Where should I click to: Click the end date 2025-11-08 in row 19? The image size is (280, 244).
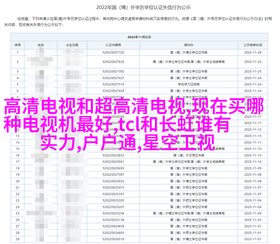[x=253, y=175]
